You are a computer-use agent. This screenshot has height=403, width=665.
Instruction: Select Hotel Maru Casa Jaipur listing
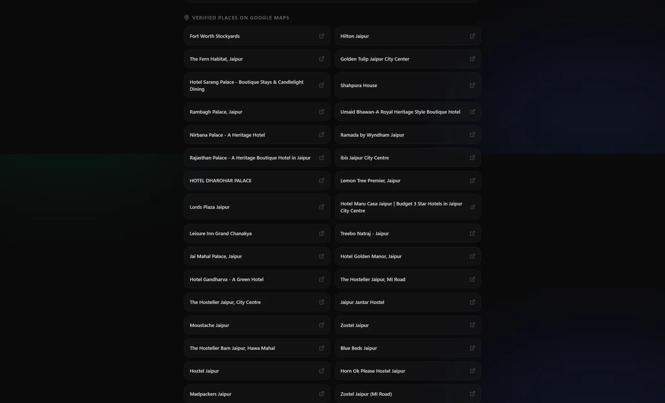[x=408, y=207]
